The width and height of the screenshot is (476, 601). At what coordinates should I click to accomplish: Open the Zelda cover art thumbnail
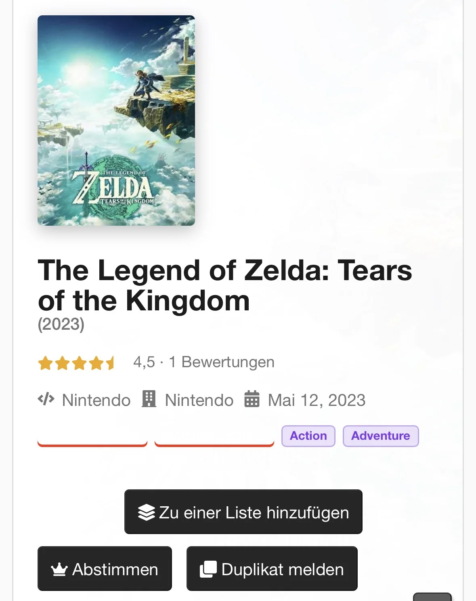point(116,121)
